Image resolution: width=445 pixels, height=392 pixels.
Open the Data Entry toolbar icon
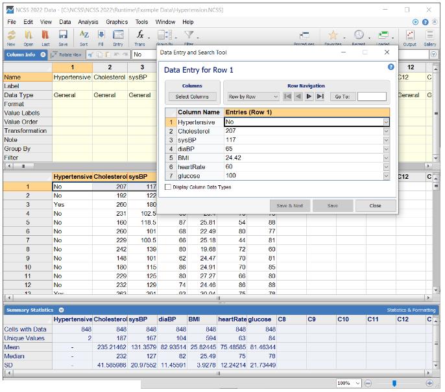tap(118, 36)
